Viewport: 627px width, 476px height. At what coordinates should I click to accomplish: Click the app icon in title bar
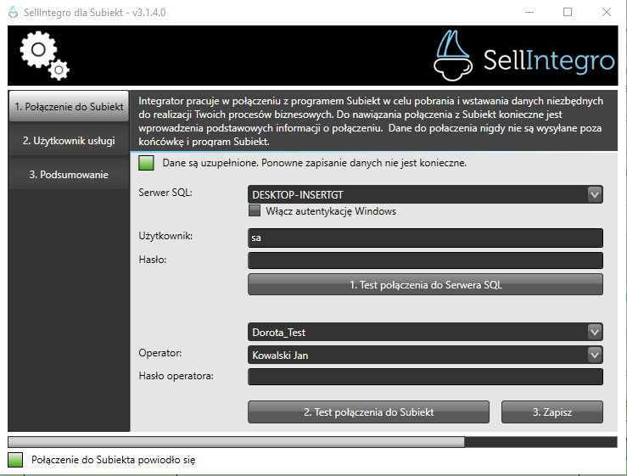14,13
